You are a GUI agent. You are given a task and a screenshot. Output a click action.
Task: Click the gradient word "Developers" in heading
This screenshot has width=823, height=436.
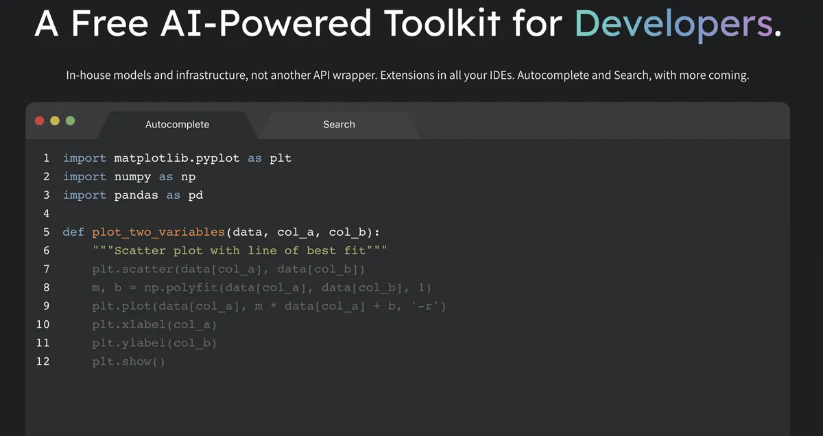[x=673, y=24]
